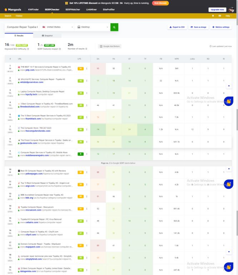This screenshot has height=275, width=238.
Task: Toggle eye visibility for thumbtack.com result
Action: 10,117
